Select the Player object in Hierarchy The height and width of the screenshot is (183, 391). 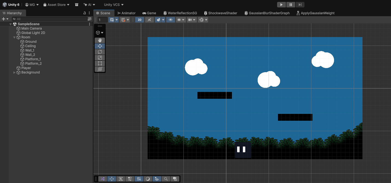[26, 68]
